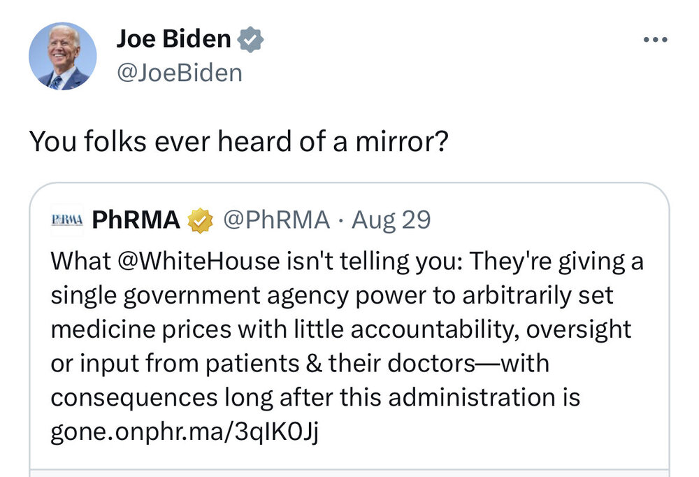Image resolution: width=699 pixels, height=477 pixels.
Task: Click "What" at the start of quoted tweet
Action: pos(73,262)
